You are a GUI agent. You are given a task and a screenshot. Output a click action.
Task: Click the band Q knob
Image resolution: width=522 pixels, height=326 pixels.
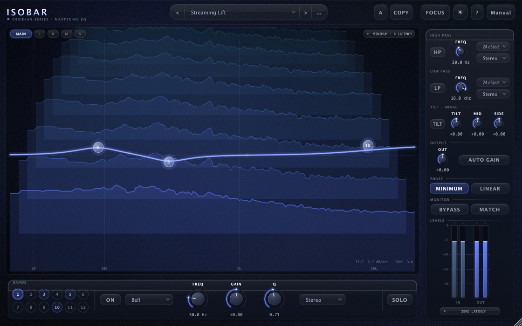tap(275, 299)
